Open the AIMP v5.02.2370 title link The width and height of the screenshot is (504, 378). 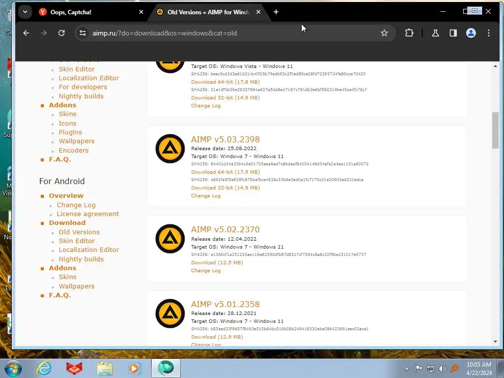[225, 229]
